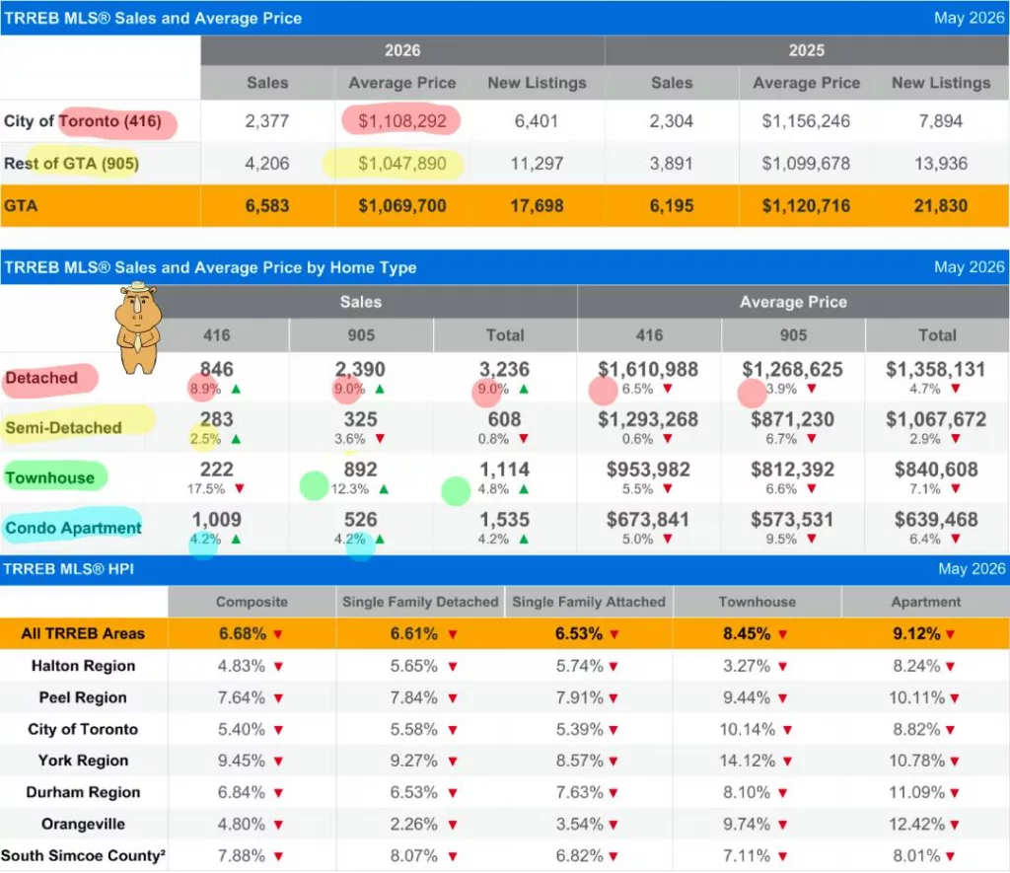Screen dimensions: 1010x873
Task: Click green up arrow beside Townhouse 12.3%
Action: point(384,489)
